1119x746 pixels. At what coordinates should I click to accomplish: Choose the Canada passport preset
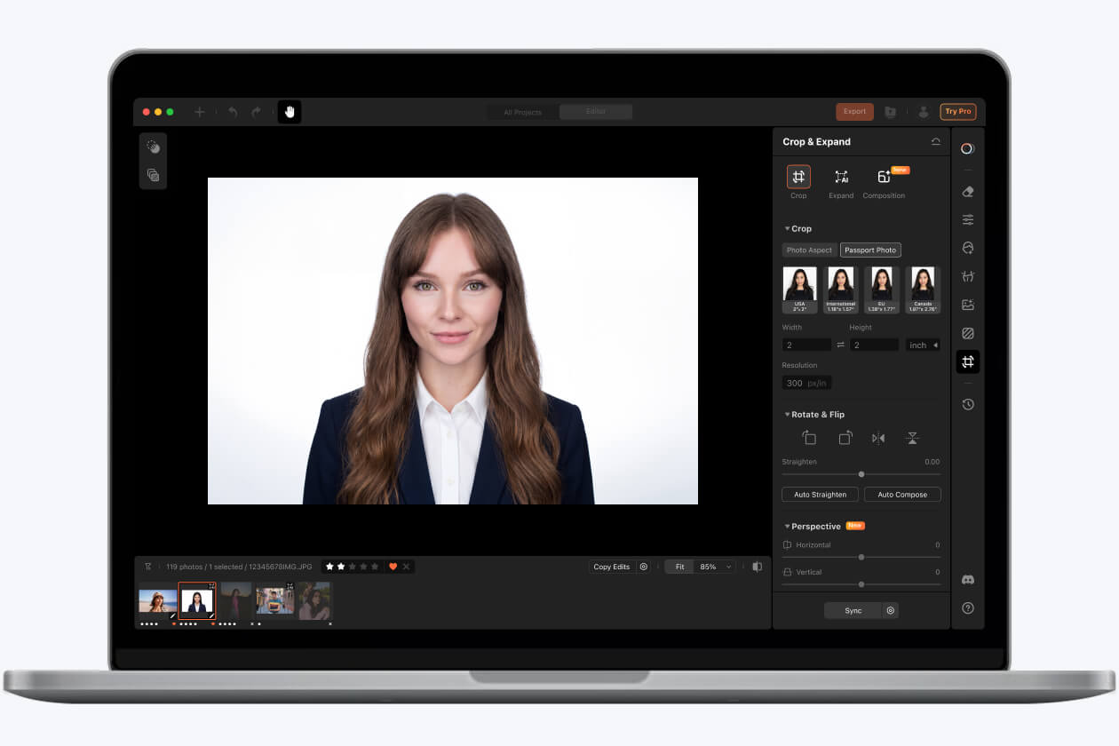click(x=924, y=290)
